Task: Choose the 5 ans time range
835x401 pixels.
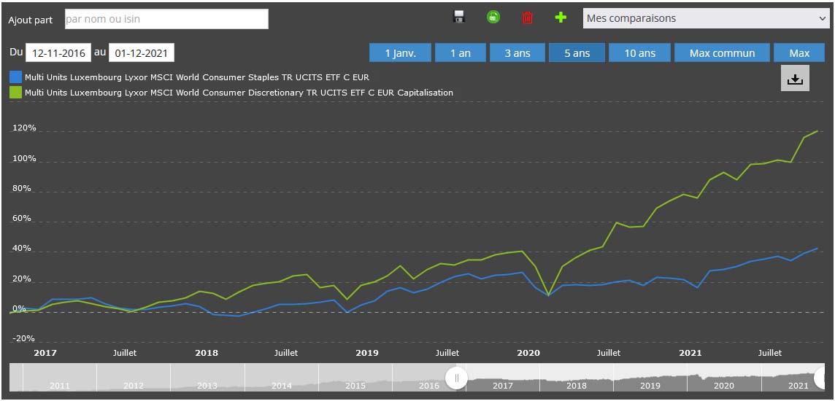Action: [x=577, y=53]
